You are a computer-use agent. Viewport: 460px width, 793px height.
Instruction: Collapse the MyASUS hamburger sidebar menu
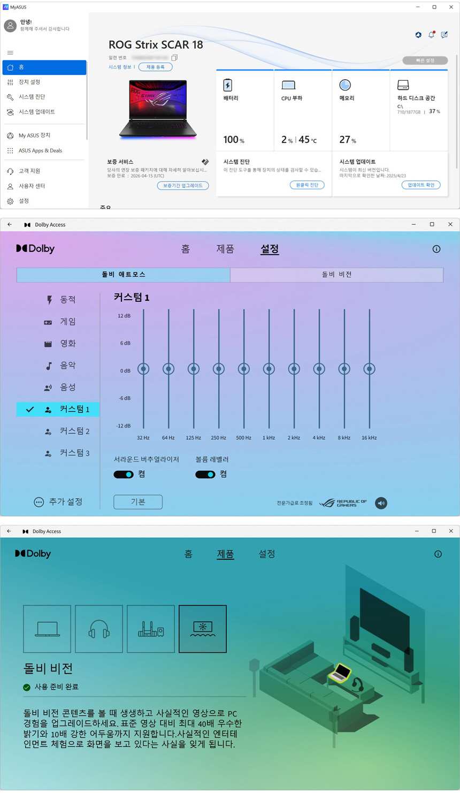coord(10,52)
